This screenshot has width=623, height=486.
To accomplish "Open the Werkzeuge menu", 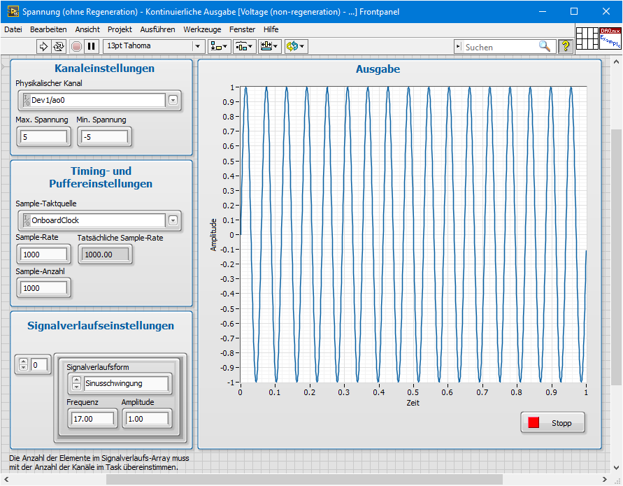I will (202, 29).
